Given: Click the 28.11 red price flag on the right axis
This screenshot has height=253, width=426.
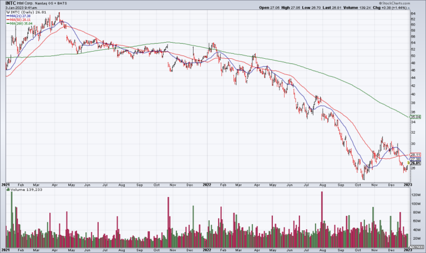Looking at the screenshot, I should [415, 155].
